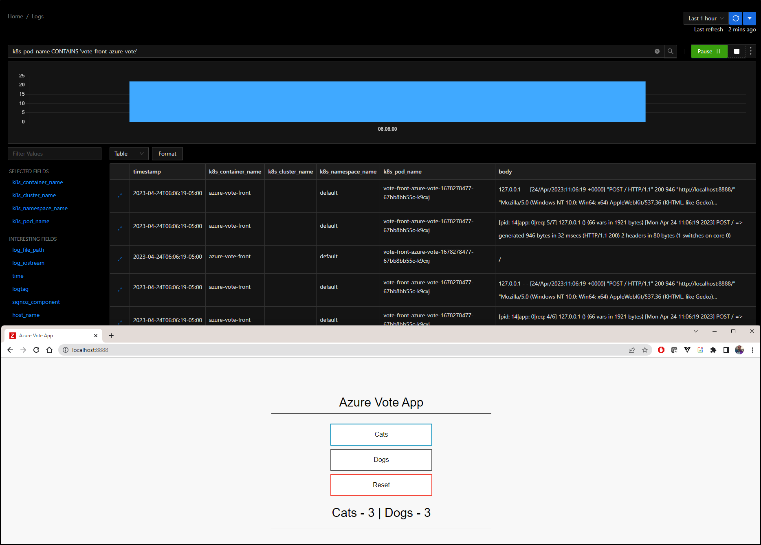This screenshot has height=545, width=761.
Task: Select the Azure Vote App browser tab
Action: [x=53, y=336]
